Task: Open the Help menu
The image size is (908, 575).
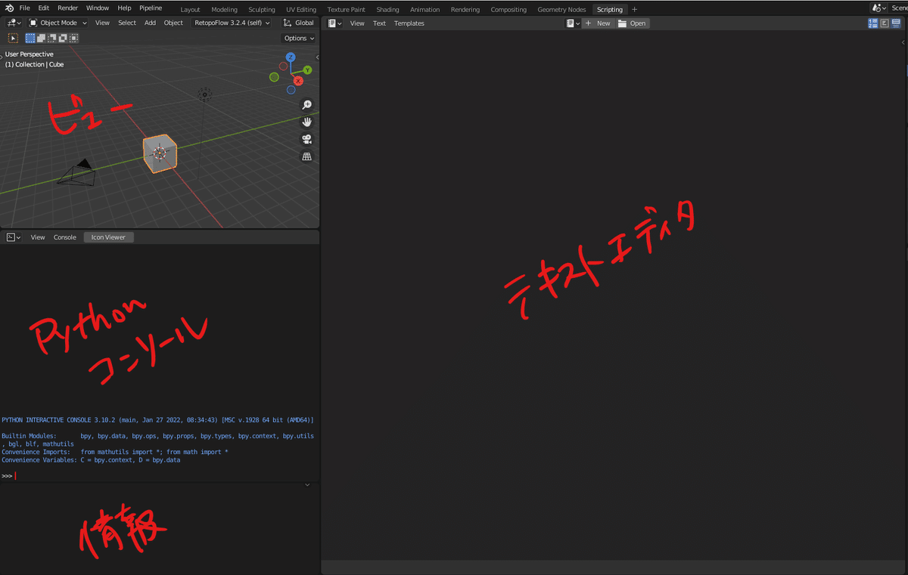Action: [124, 8]
